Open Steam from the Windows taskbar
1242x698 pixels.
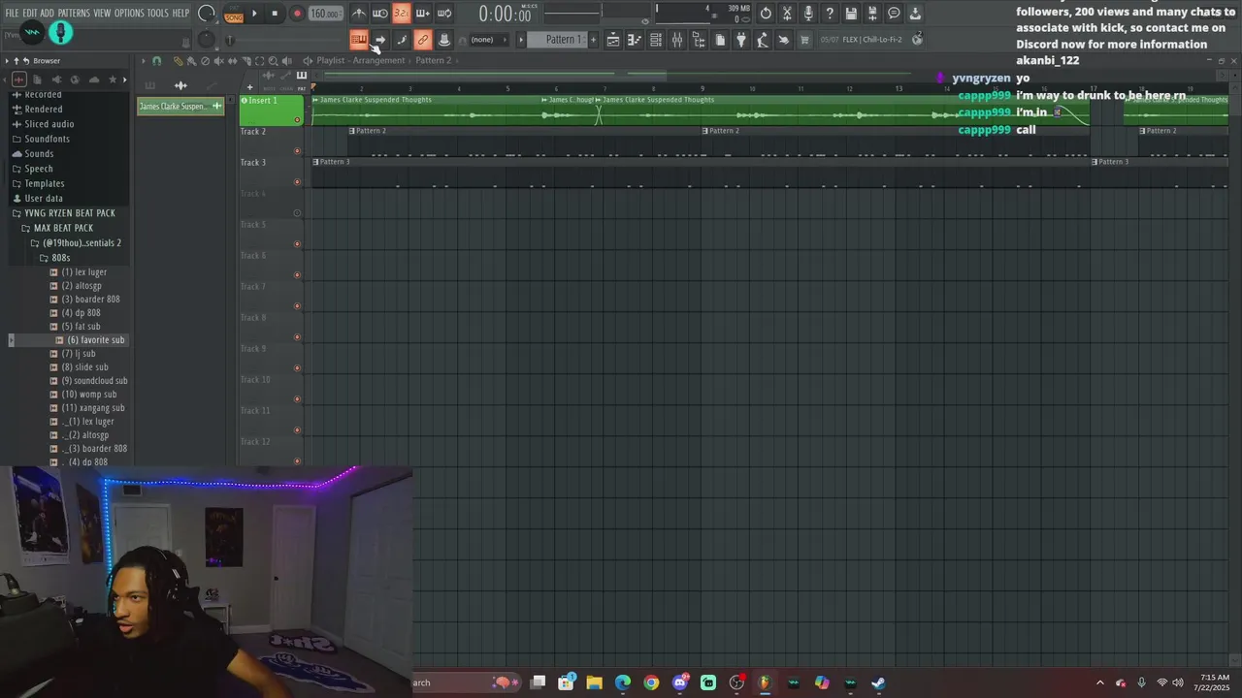pyautogui.click(x=878, y=682)
